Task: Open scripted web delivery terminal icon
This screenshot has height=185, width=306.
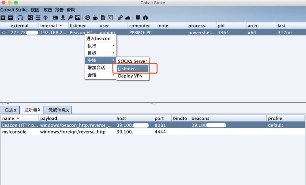Action: pos(110,18)
